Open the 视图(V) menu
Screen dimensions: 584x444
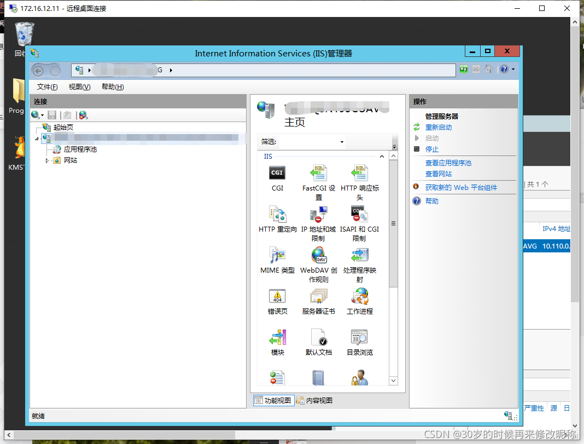tap(79, 87)
